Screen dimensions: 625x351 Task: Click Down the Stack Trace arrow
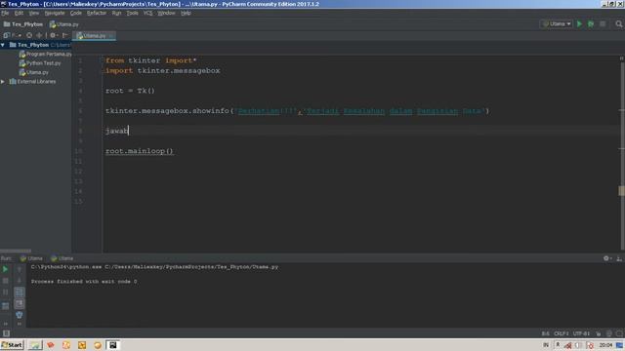point(20,281)
